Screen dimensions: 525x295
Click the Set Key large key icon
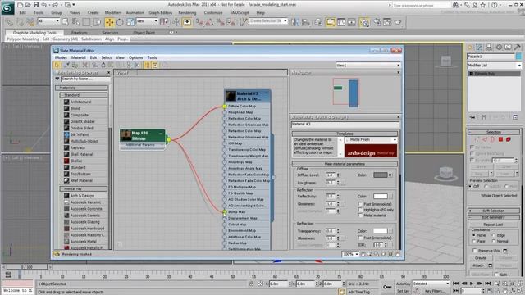[387, 287]
